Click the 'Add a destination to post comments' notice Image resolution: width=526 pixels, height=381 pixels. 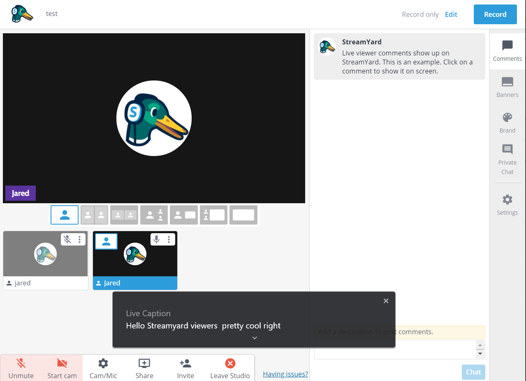click(399, 332)
